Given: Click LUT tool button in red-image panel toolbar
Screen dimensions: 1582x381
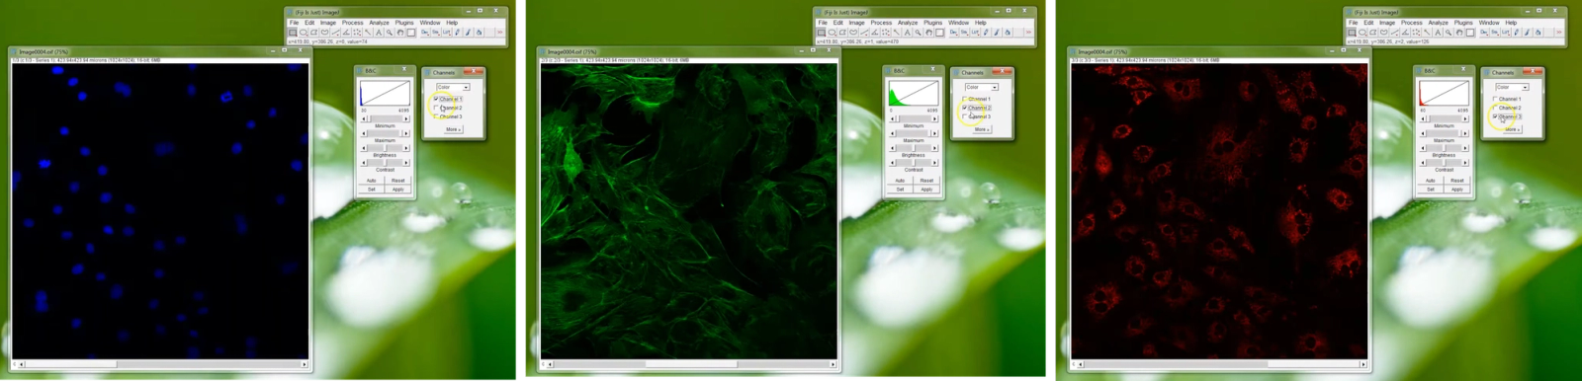Looking at the screenshot, I should 1506,33.
